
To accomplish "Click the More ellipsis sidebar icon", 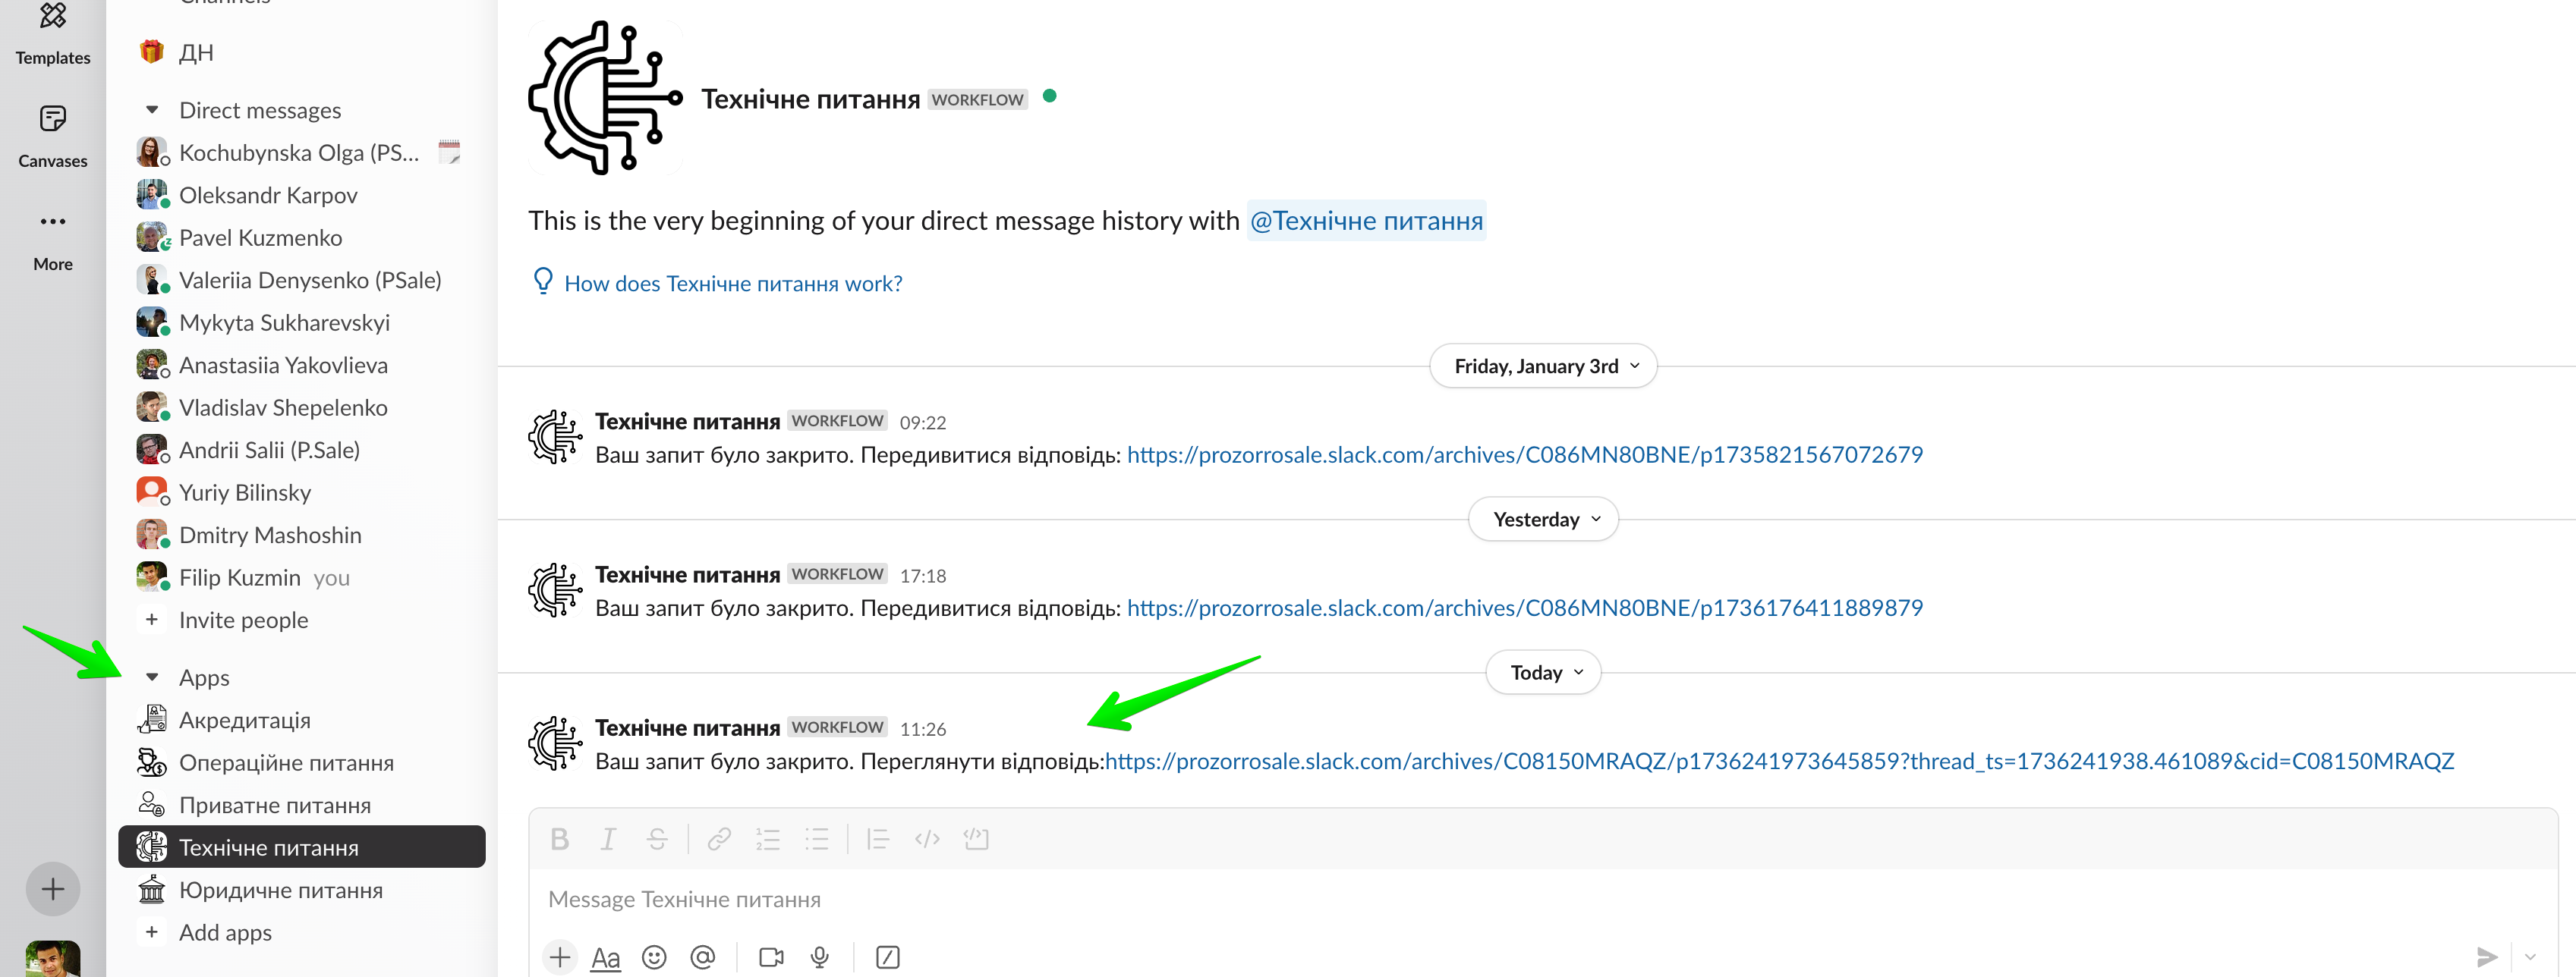I will tap(52, 221).
